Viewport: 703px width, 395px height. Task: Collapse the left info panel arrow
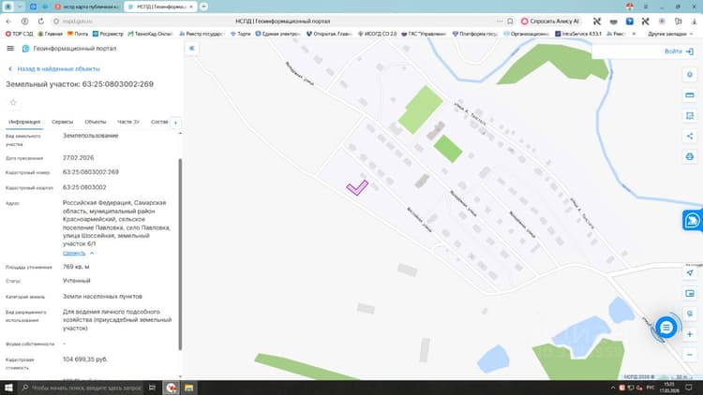click(x=191, y=49)
